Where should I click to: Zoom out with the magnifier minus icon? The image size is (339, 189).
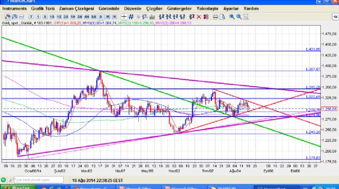coord(238,17)
